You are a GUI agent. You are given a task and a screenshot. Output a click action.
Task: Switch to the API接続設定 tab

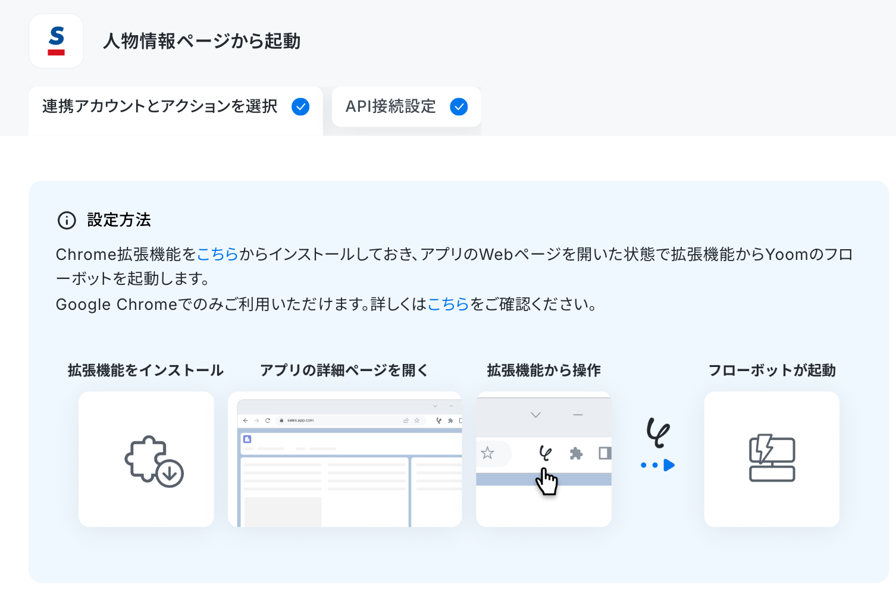[406, 106]
